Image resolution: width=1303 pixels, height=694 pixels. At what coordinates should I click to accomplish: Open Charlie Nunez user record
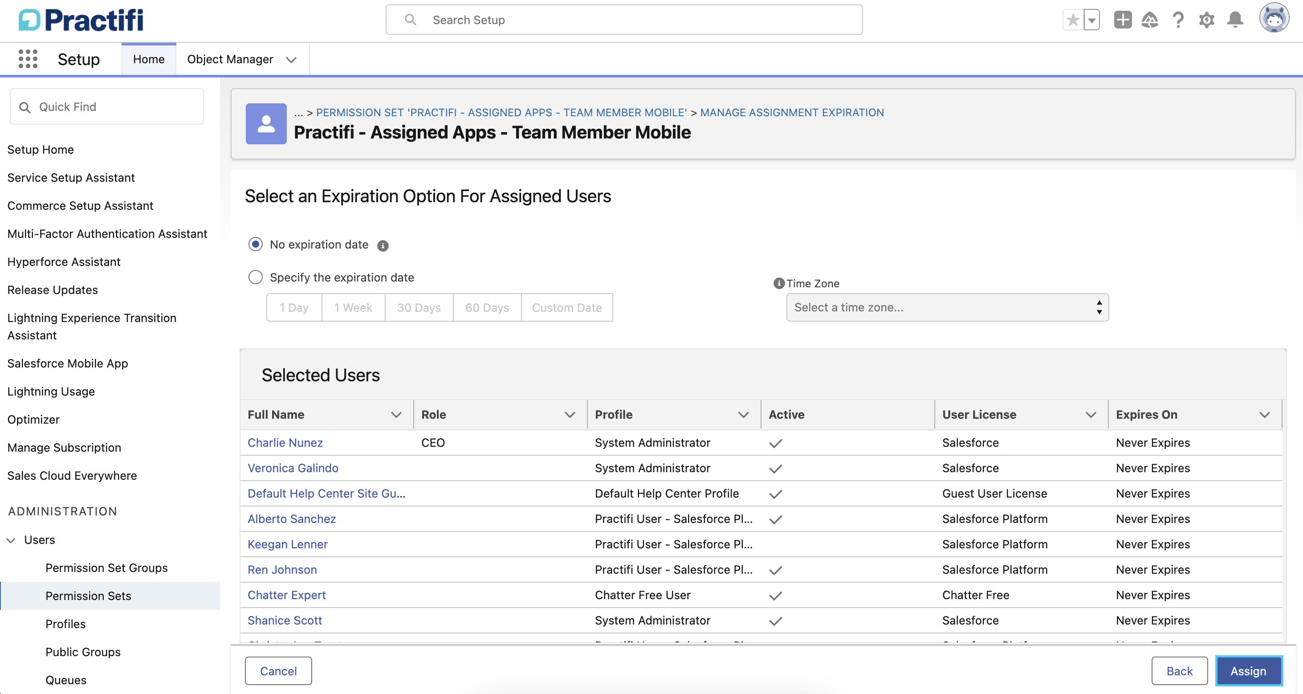point(285,443)
